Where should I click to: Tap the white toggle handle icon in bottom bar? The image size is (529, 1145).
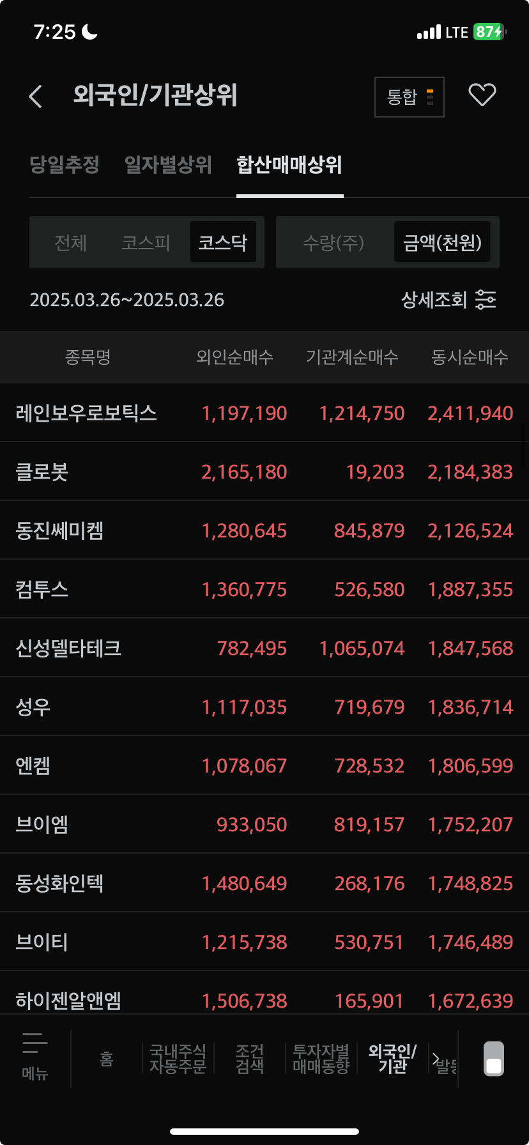(x=494, y=1059)
